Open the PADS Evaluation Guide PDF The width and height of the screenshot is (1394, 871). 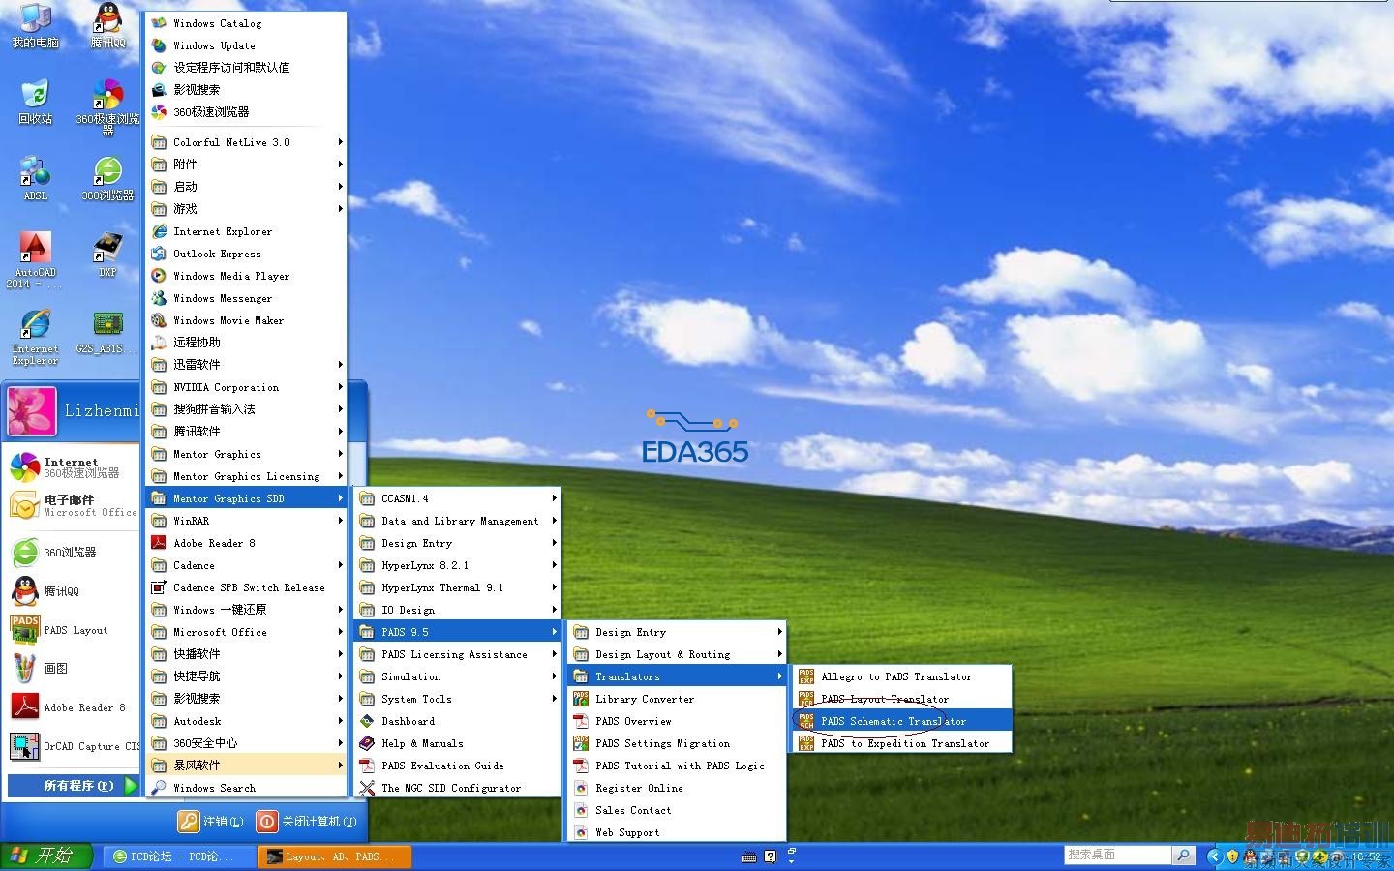click(x=457, y=766)
